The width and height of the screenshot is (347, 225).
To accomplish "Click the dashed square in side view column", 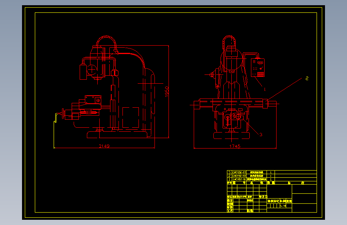I will coord(130,117).
